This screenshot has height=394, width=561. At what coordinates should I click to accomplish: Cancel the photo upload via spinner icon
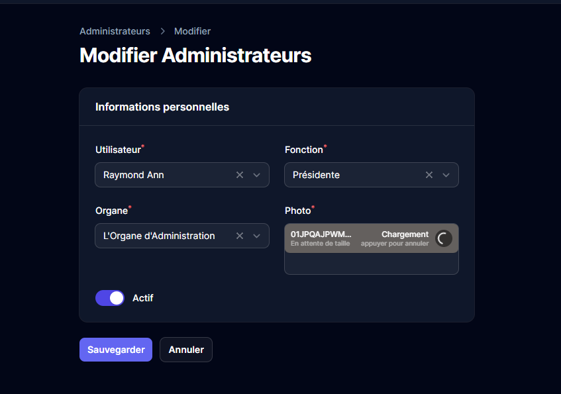click(x=444, y=238)
